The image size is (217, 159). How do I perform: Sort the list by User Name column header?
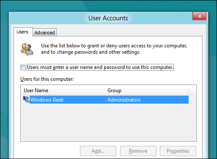coord(63,90)
